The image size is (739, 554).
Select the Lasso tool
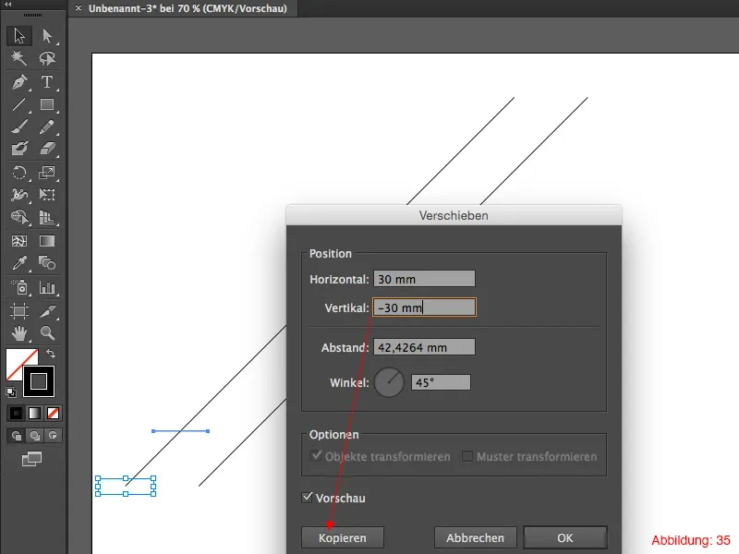[x=47, y=58]
